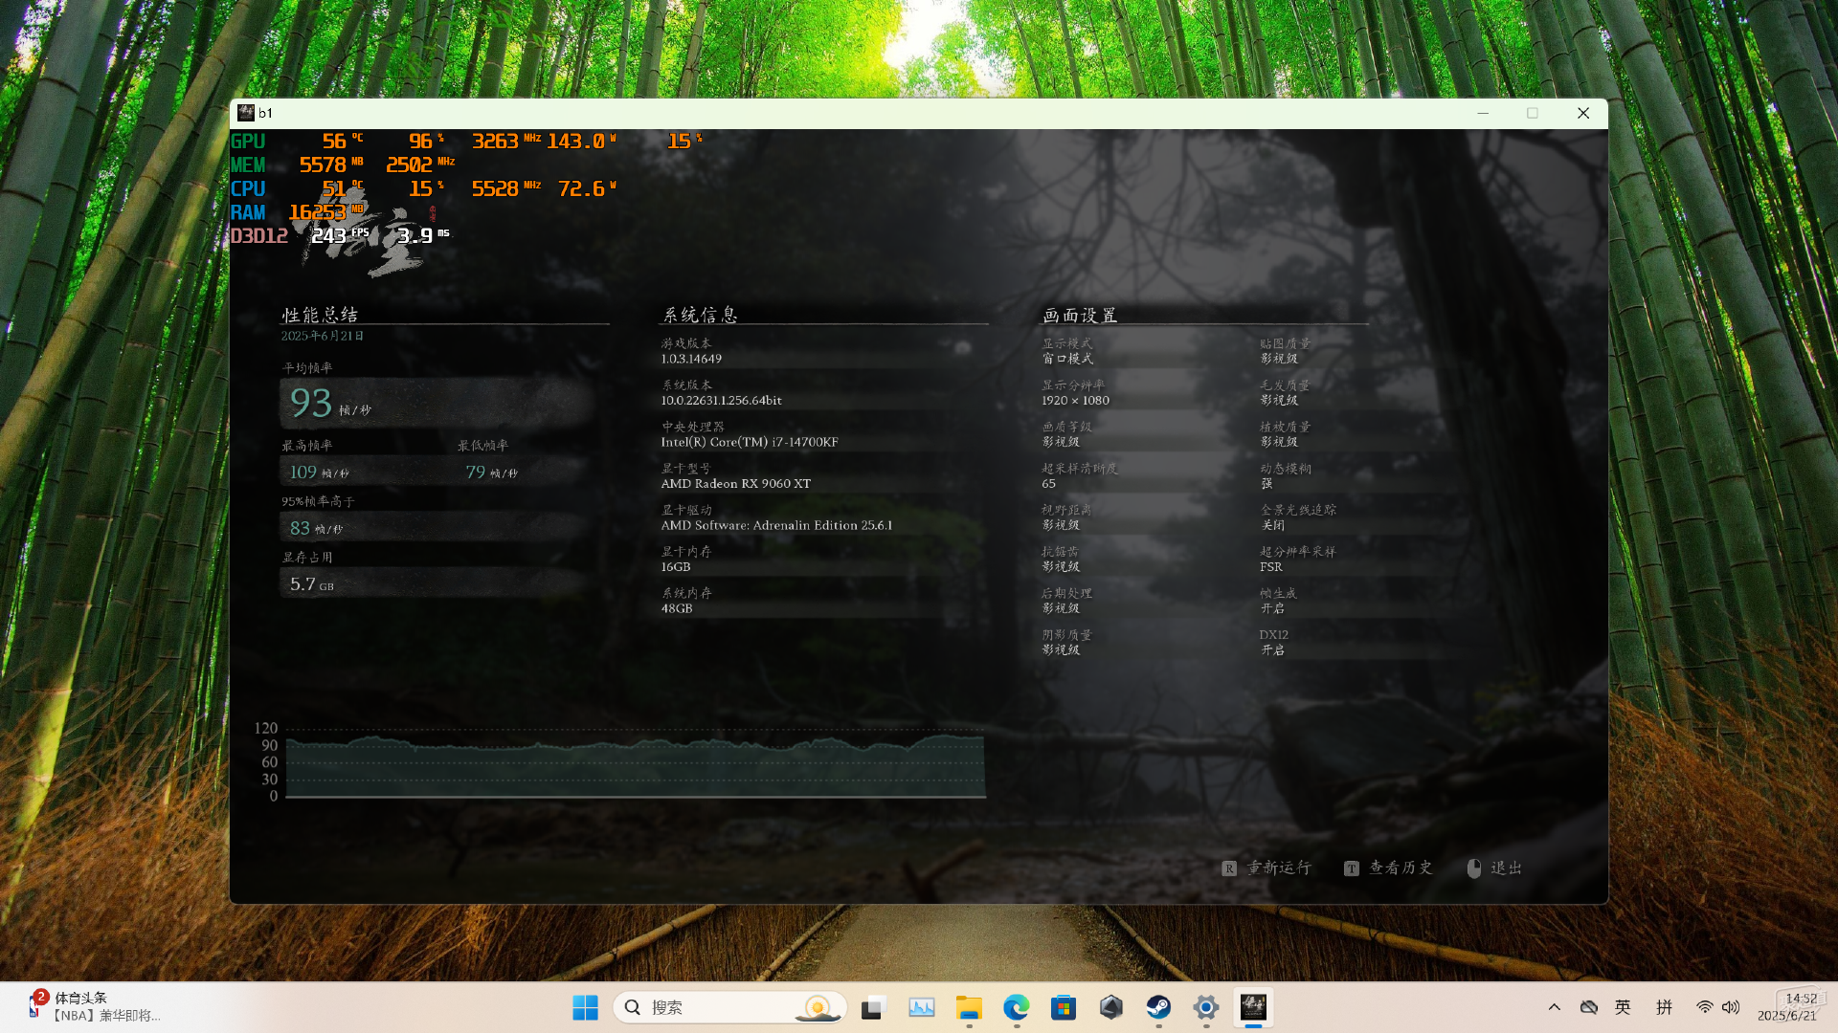
Task: Click the minimum frame rate value 79
Action: tap(475, 473)
